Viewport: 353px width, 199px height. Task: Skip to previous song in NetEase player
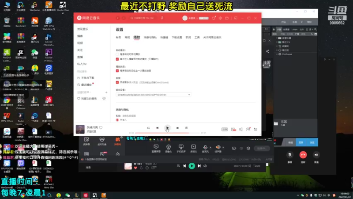tap(158, 128)
